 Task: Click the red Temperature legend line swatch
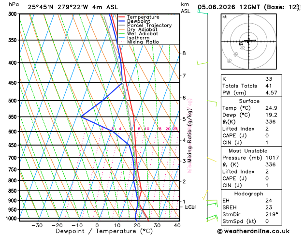[122, 17]
